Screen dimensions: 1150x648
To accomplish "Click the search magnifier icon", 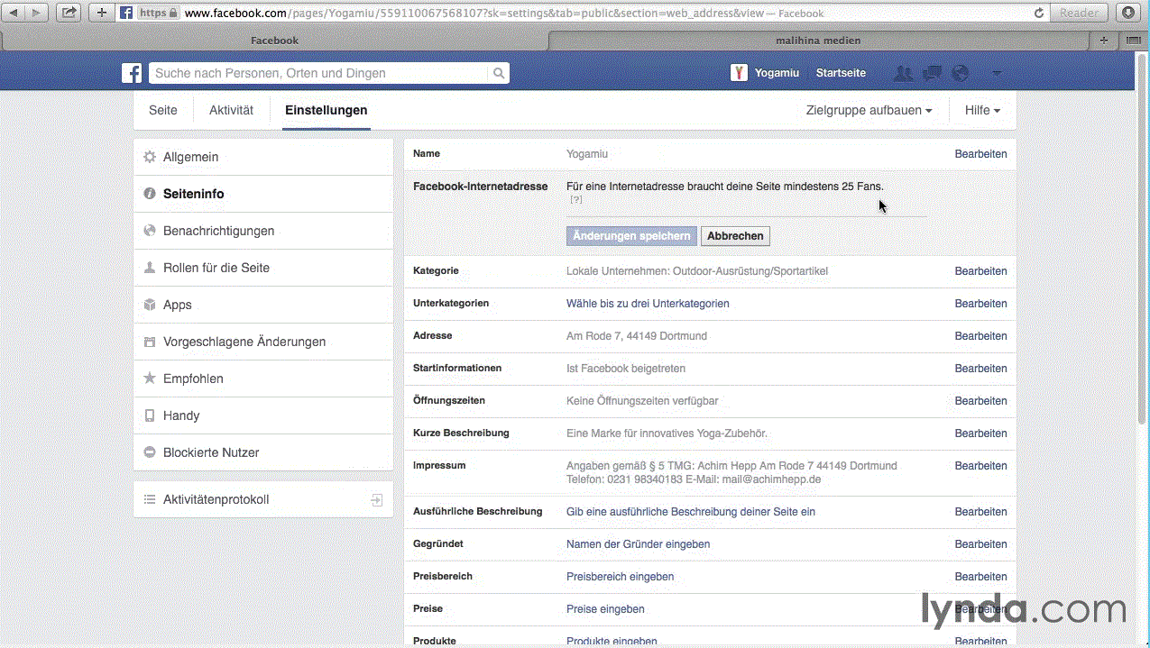I will pos(498,73).
